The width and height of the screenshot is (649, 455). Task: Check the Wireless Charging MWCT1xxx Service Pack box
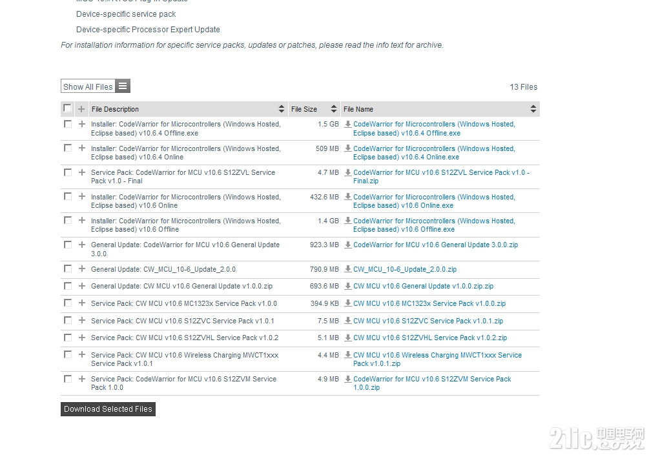[68, 355]
